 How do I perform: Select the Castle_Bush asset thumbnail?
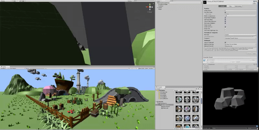[187, 109]
